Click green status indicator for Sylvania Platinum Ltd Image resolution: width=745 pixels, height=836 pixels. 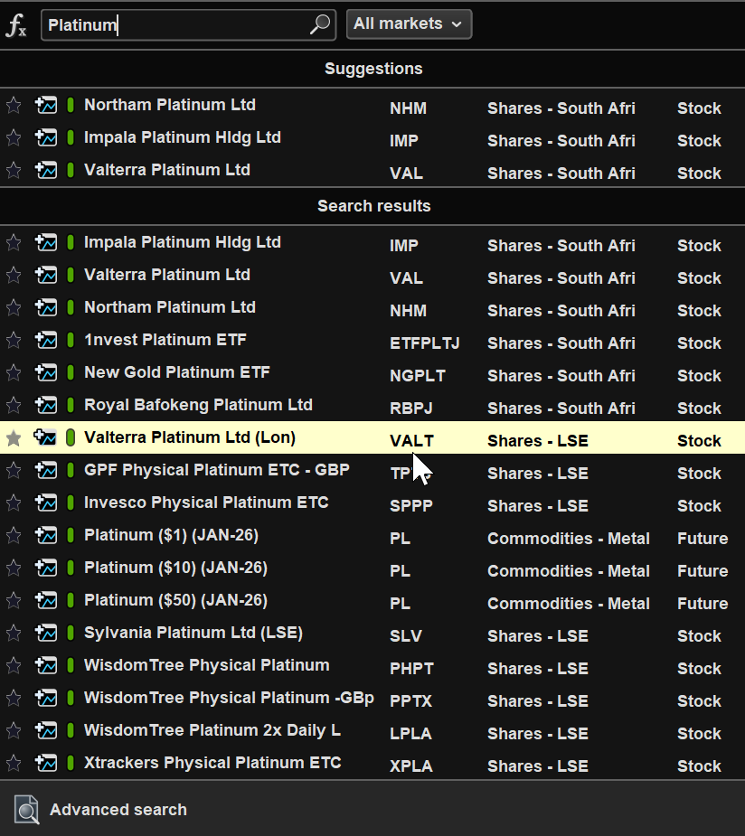(71, 633)
